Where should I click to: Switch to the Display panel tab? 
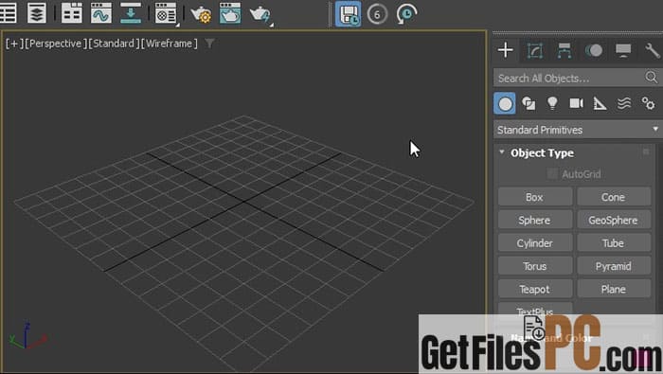coord(623,51)
